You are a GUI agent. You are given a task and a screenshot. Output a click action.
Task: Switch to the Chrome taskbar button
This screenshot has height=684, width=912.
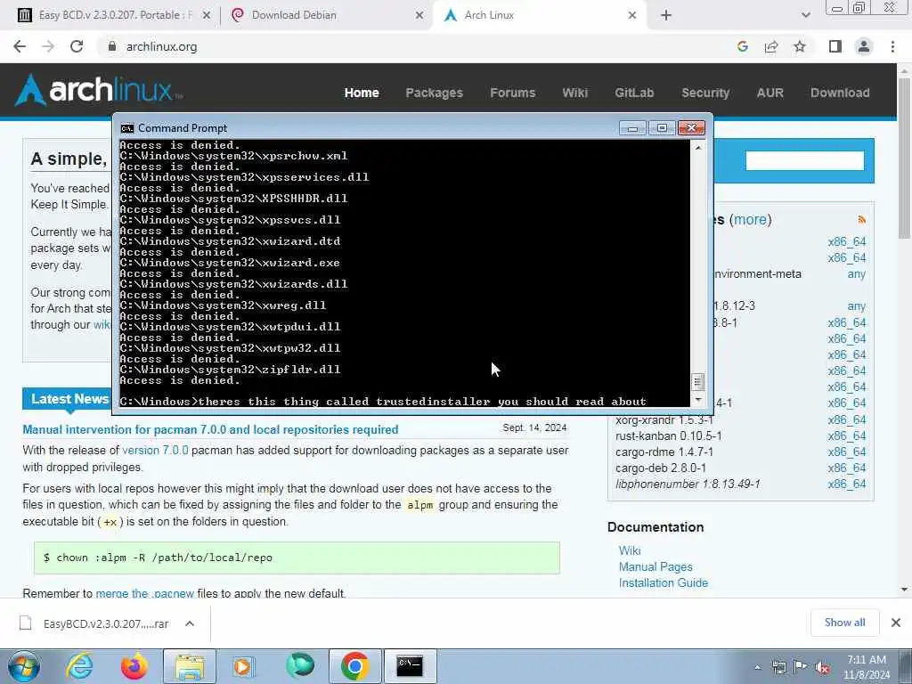pyautogui.click(x=354, y=666)
